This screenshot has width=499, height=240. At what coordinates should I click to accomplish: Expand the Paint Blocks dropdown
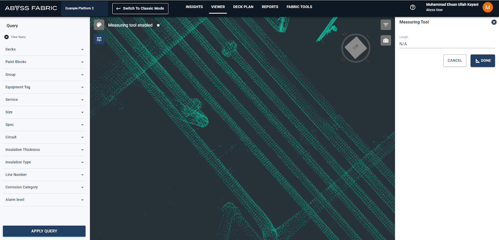[x=44, y=62]
